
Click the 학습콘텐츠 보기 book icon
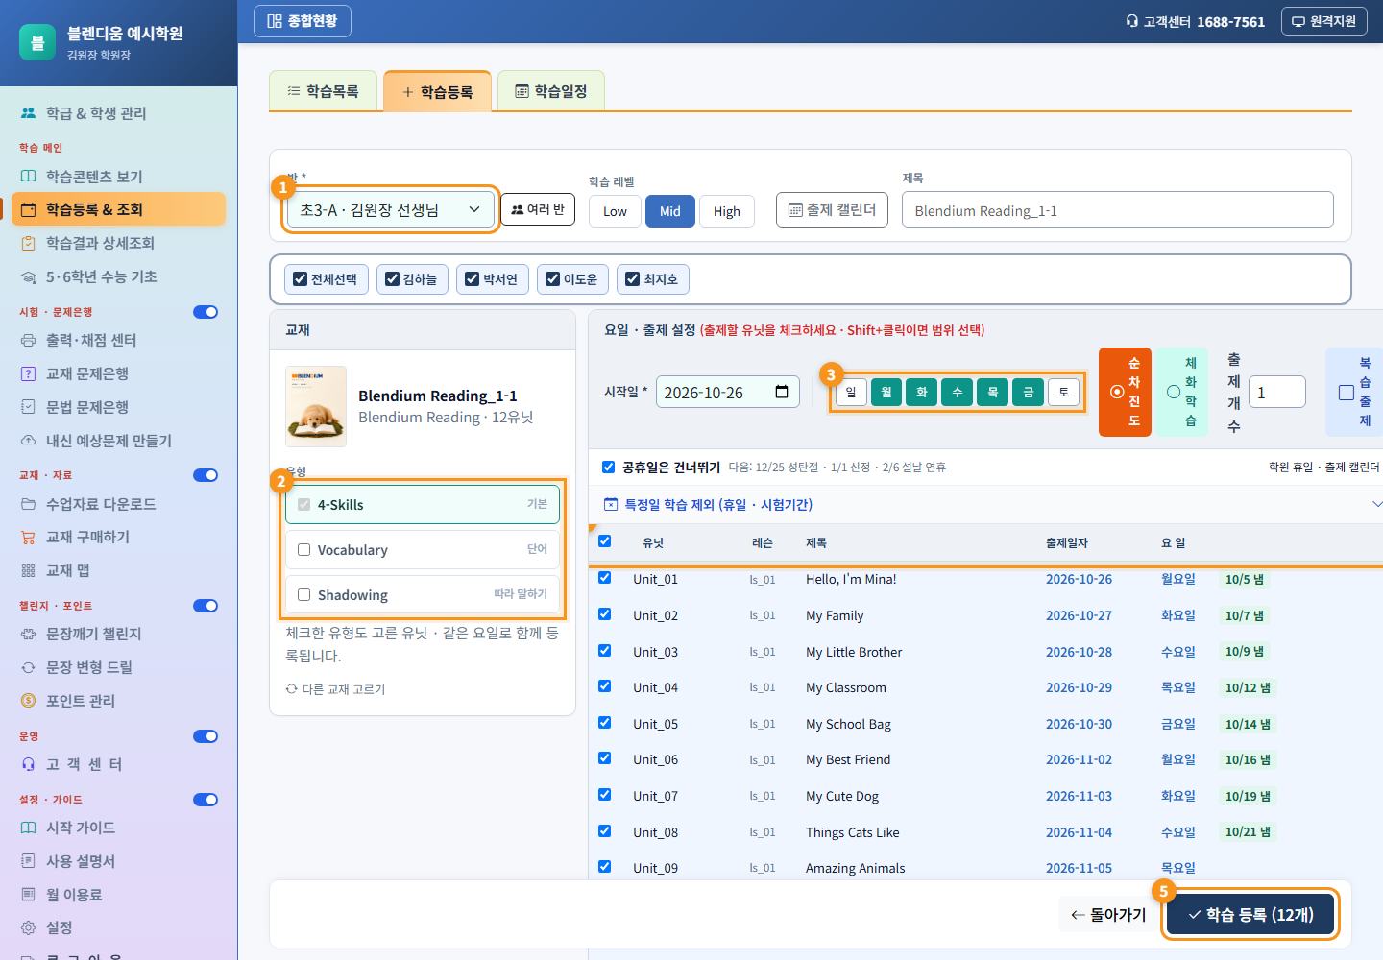(x=29, y=177)
